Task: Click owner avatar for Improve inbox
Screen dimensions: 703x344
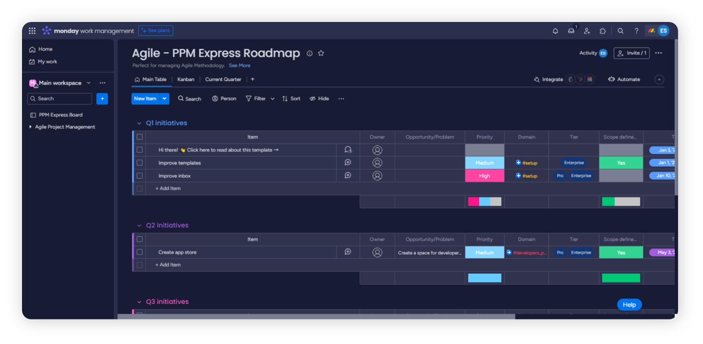Action: [377, 176]
